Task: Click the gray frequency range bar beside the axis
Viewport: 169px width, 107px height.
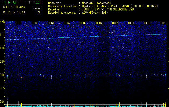Action: pos(5,78)
